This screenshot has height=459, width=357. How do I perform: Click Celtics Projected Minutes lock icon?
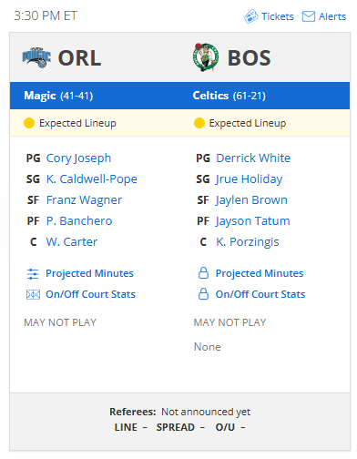click(203, 273)
